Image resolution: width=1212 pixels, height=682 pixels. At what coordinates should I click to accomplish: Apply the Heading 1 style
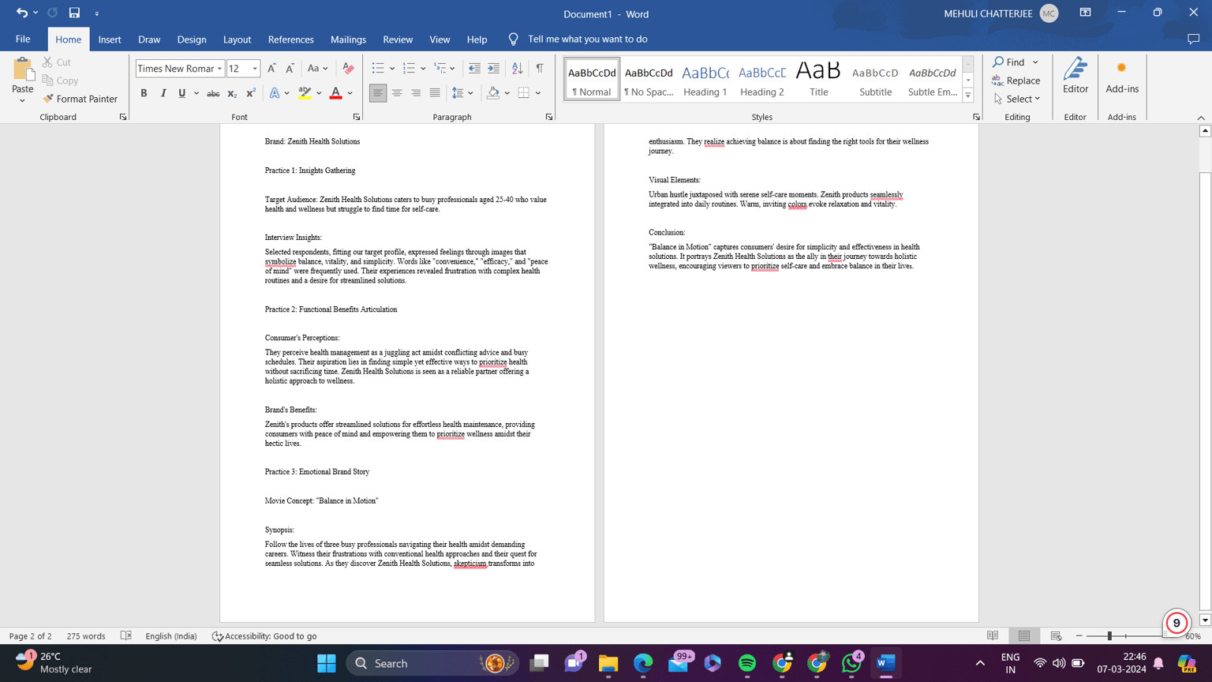[705, 79]
